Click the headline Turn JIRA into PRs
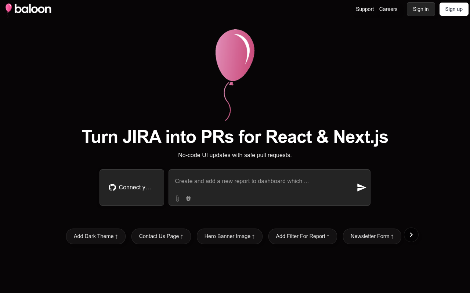Viewport: 470px width, 293px height. (x=235, y=137)
